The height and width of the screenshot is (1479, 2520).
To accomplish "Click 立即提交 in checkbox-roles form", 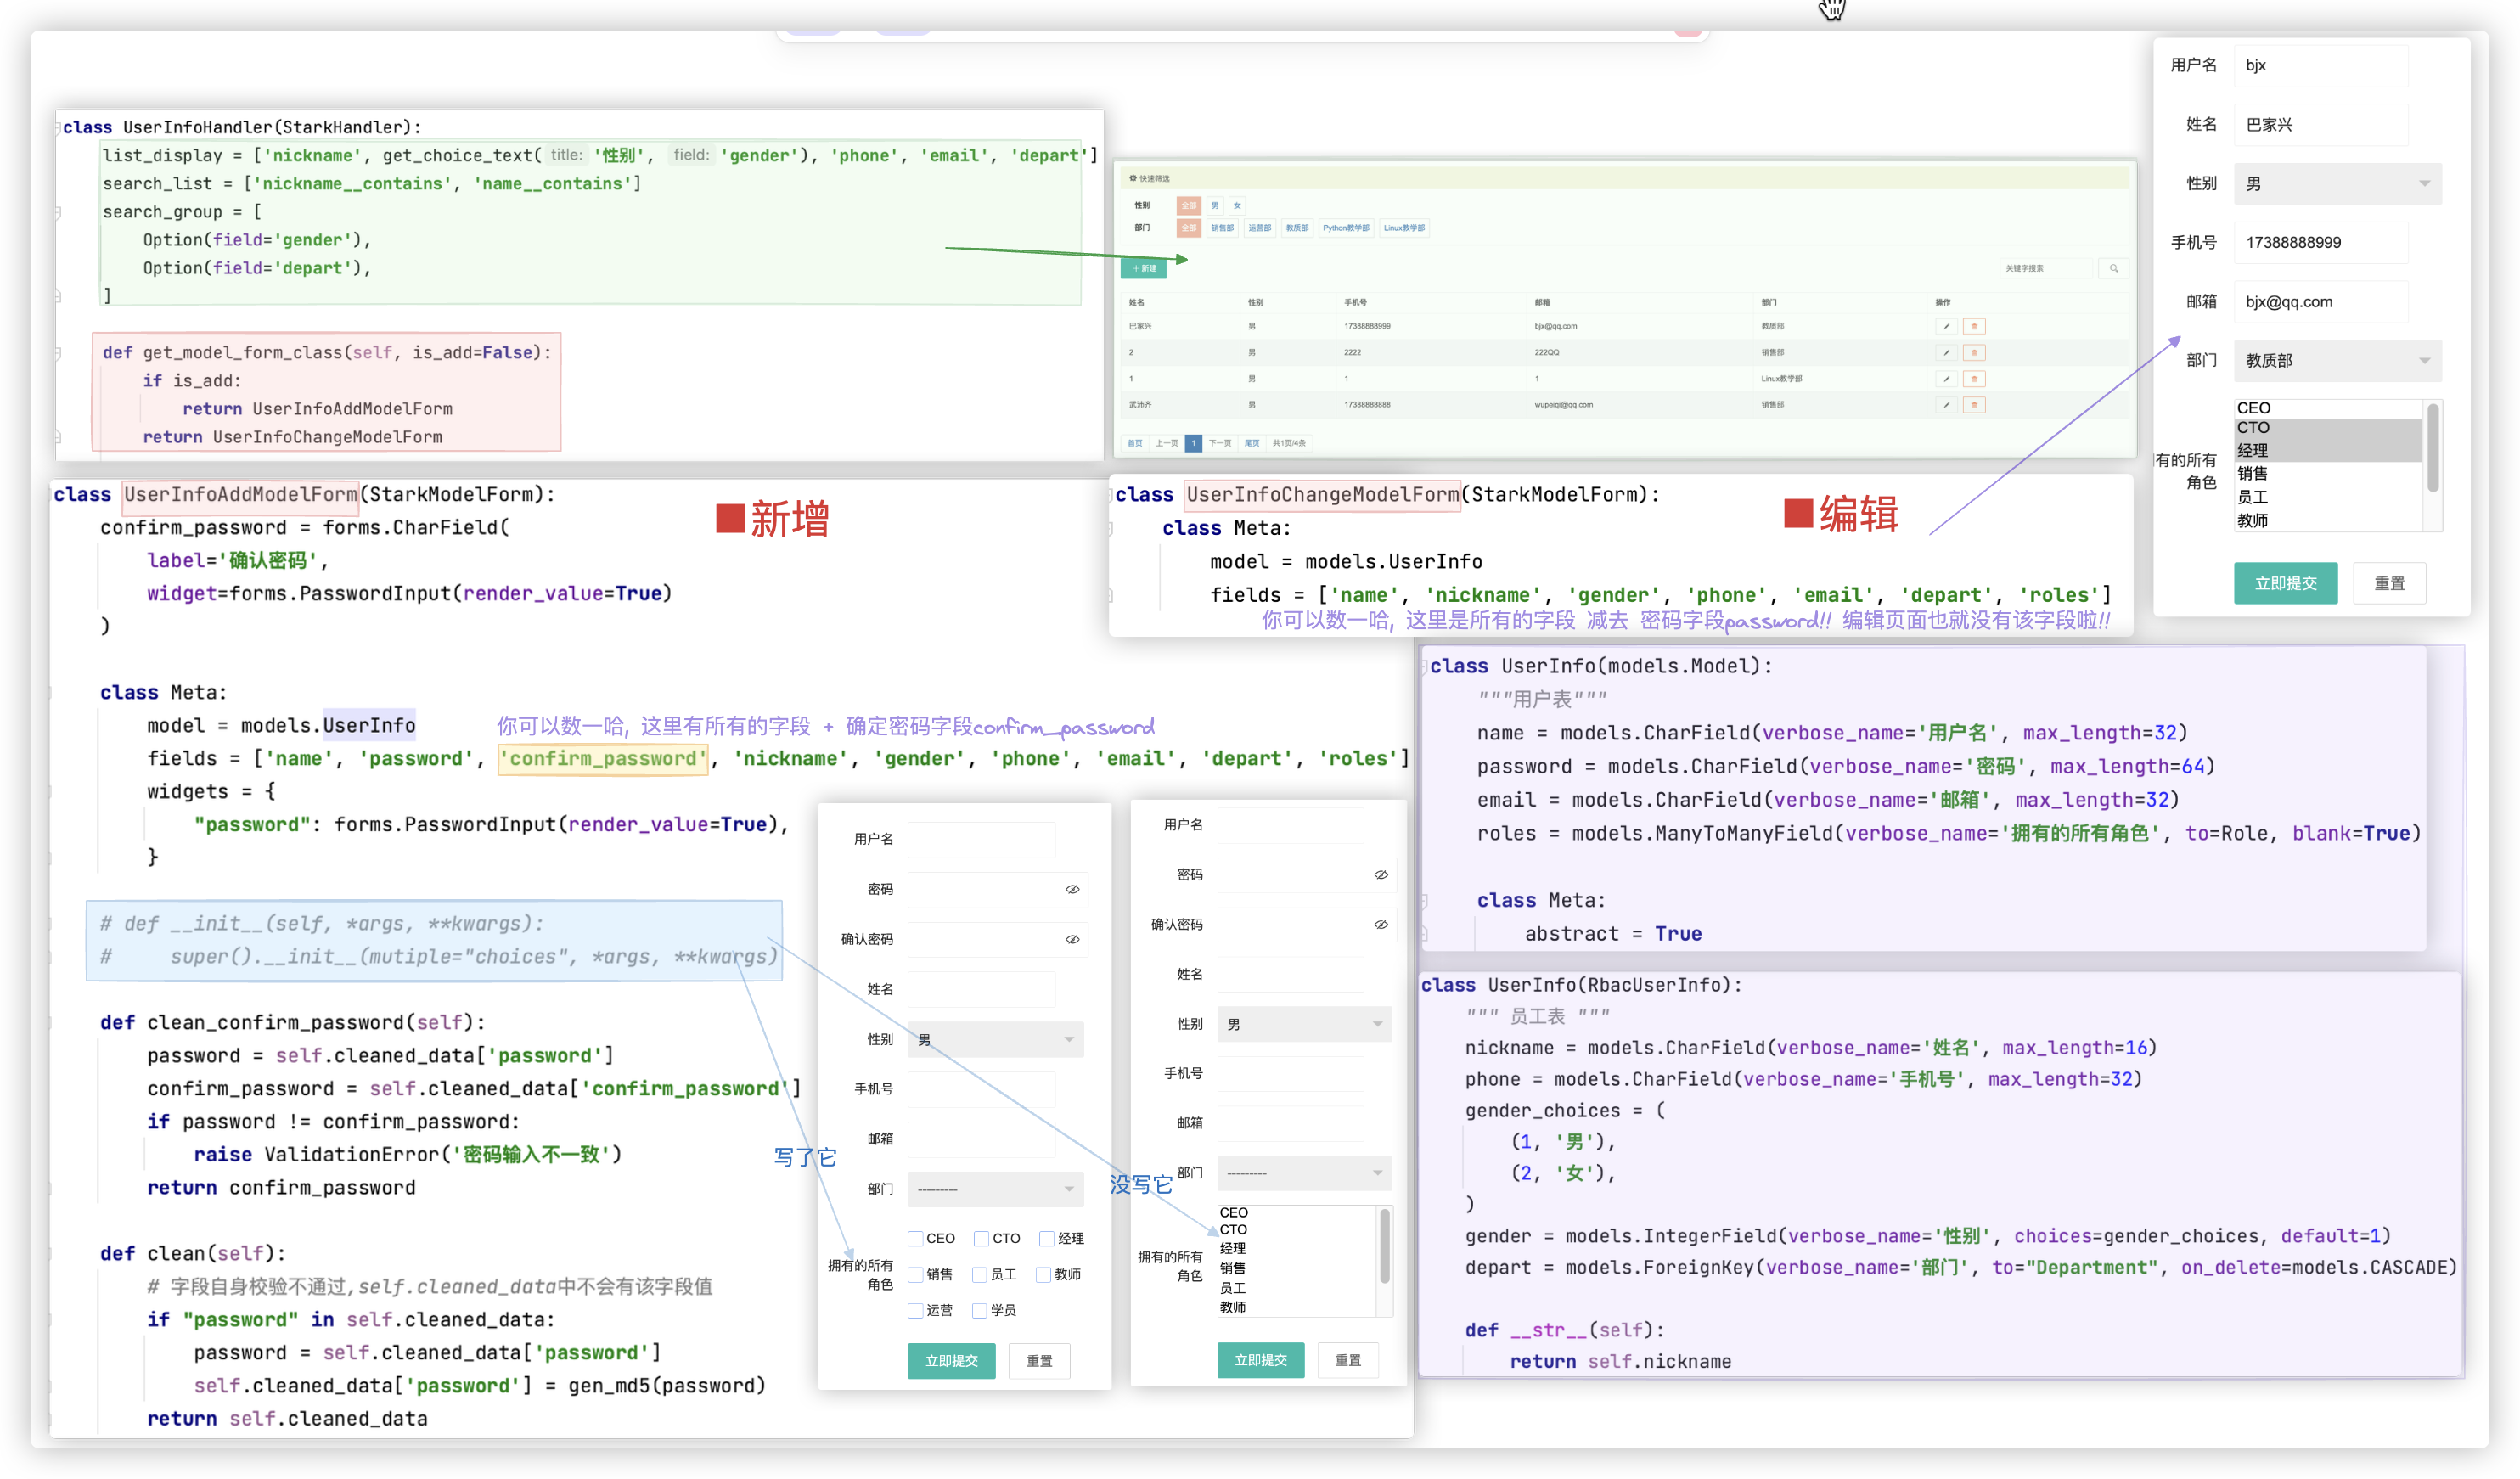I will click(x=951, y=1361).
